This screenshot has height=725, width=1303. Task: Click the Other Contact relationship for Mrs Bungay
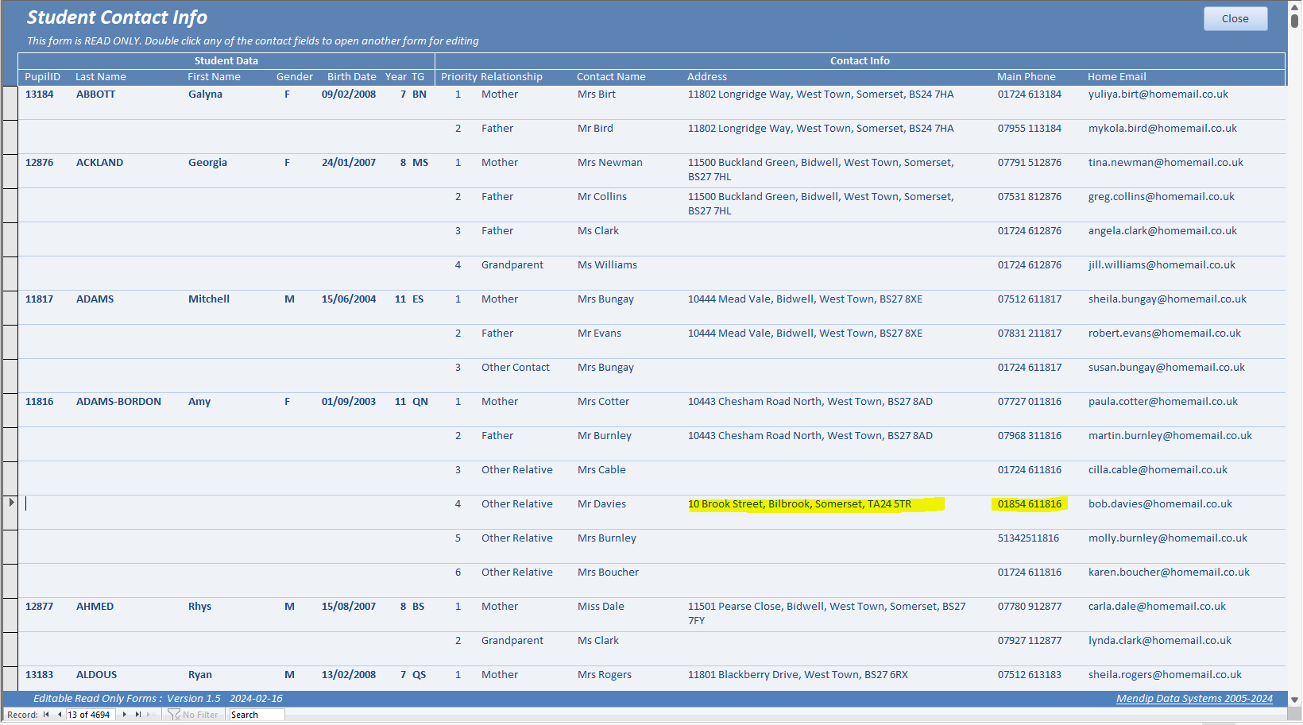pyautogui.click(x=516, y=368)
